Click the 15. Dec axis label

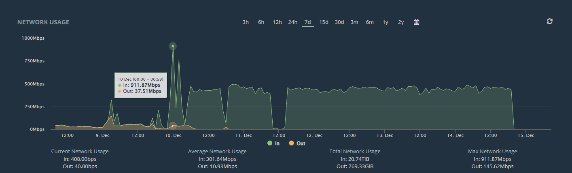pyautogui.click(x=526, y=135)
